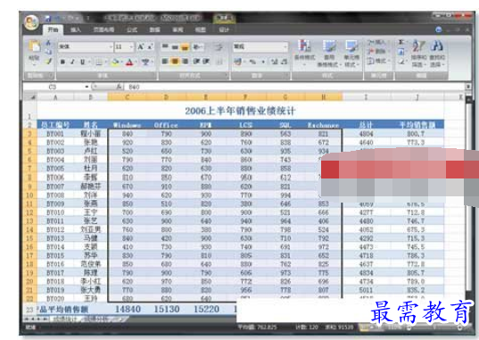Toggle Italic formatting

pyautogui.click(x=72, y=62)
